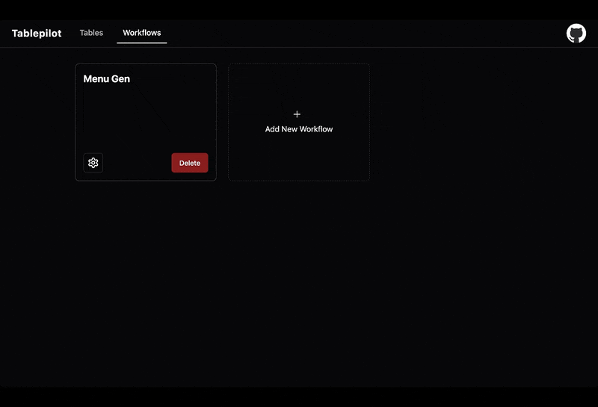Click the plus icon to add workflow
This screenshot has width=598, height=407.
pyautogui.click(x=297, y=114)
